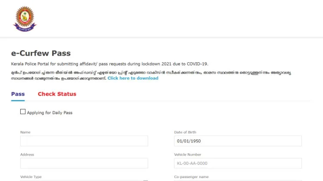Click the Date of Birth field showing 01/01/1950
Viewport: 323px width, 181px height.
[x=238, y=141]
